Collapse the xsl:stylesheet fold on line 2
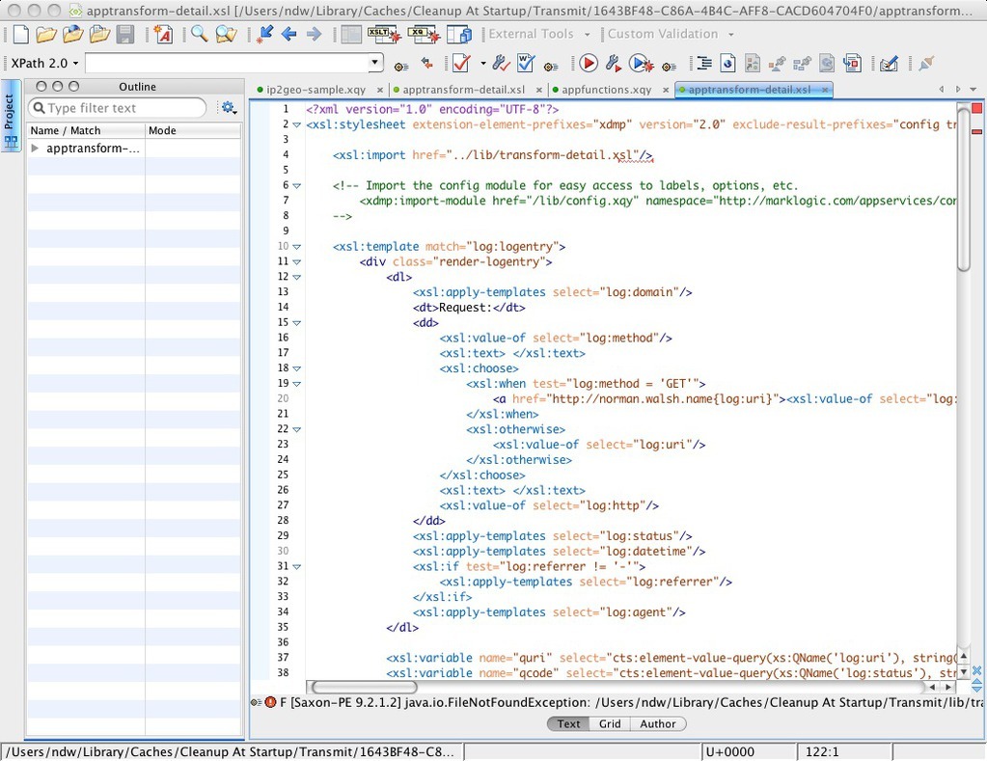987x761 pixels. point(296,124)
